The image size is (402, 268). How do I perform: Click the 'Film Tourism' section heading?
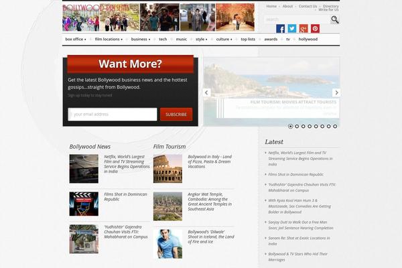170,147
